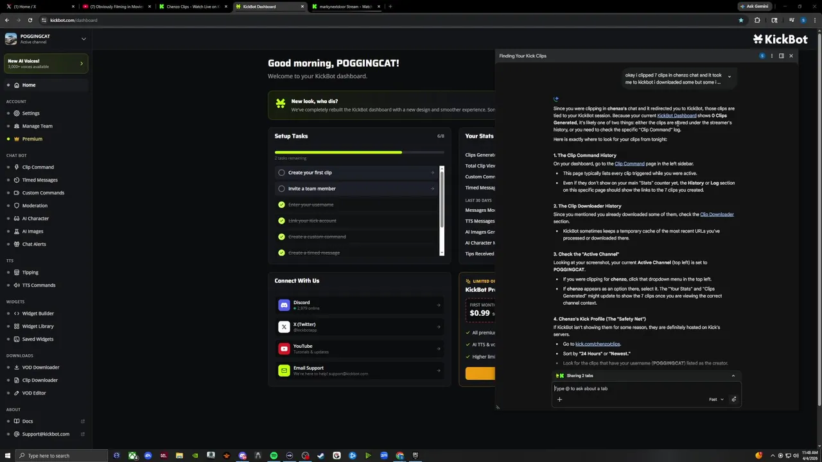
Task: Expand the collapsed user prompt chevron
Action: point(729,77)
